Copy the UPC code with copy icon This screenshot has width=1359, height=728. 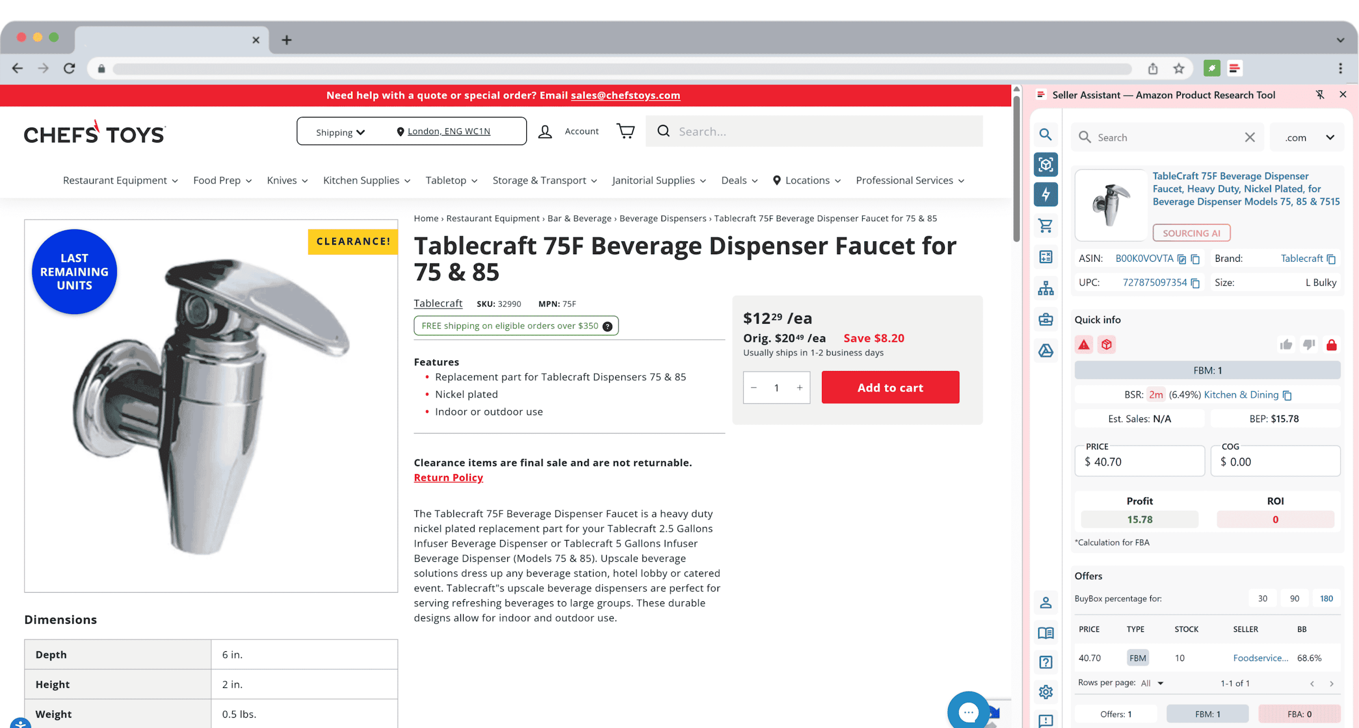tap(1195, 283)
